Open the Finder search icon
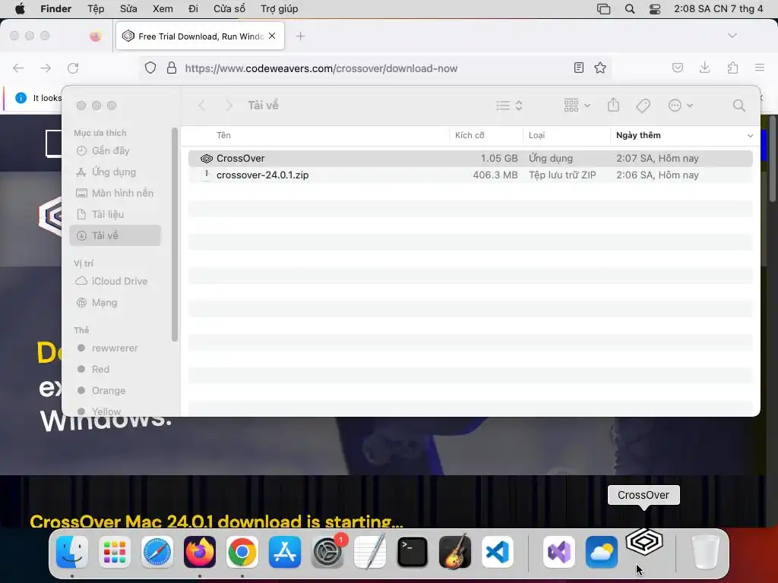The height and width of the screenshot is (583, 778). [x=738, y=105]
